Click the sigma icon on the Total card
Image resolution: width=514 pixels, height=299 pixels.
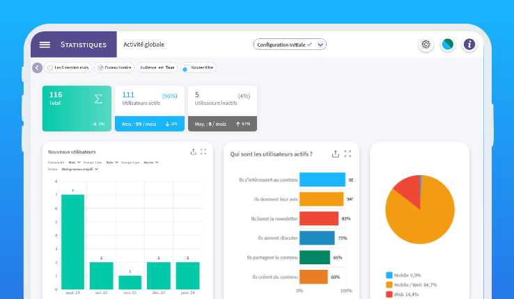click(x=98, y=99)
